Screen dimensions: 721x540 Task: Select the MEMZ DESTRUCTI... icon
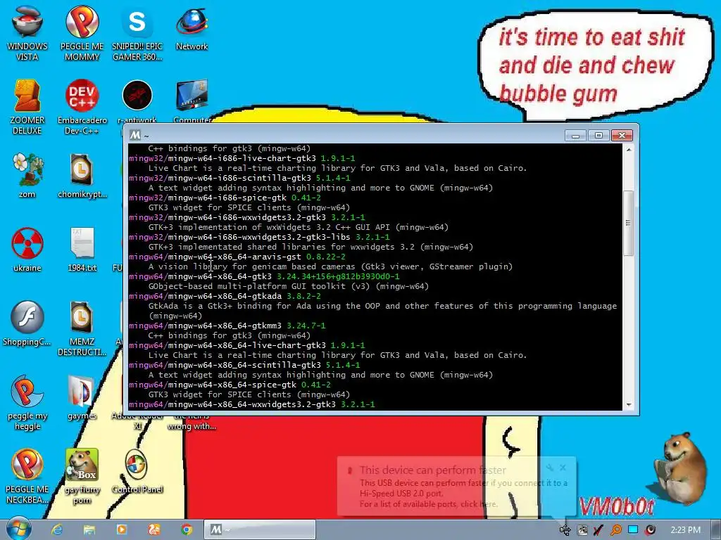(82, 328)
